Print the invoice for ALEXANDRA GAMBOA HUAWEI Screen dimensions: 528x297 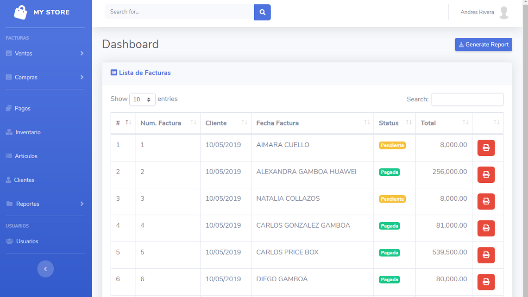click(x=486, y=175)
